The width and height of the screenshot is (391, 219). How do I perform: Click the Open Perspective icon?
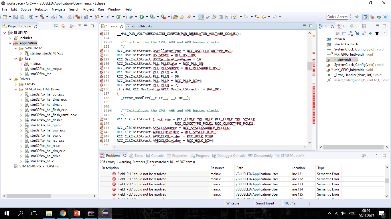(x=356, y=17)
